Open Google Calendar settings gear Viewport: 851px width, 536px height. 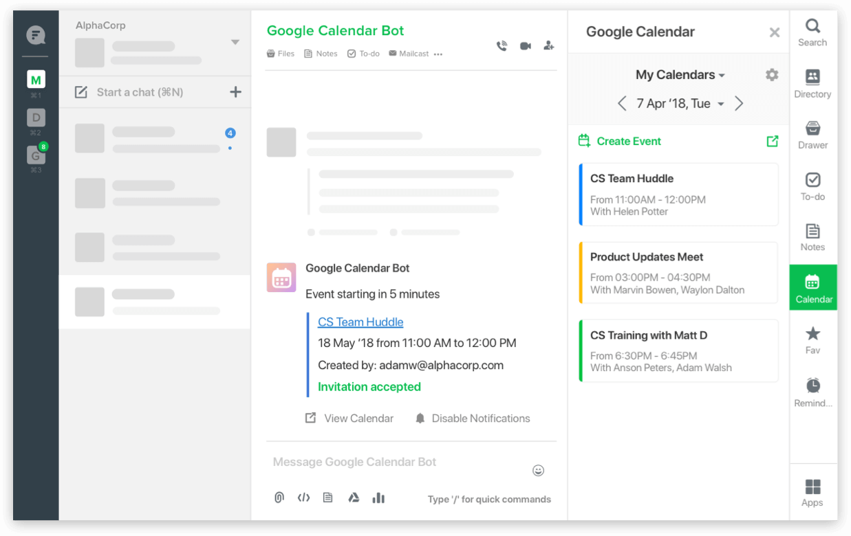(x=772, y=75)
